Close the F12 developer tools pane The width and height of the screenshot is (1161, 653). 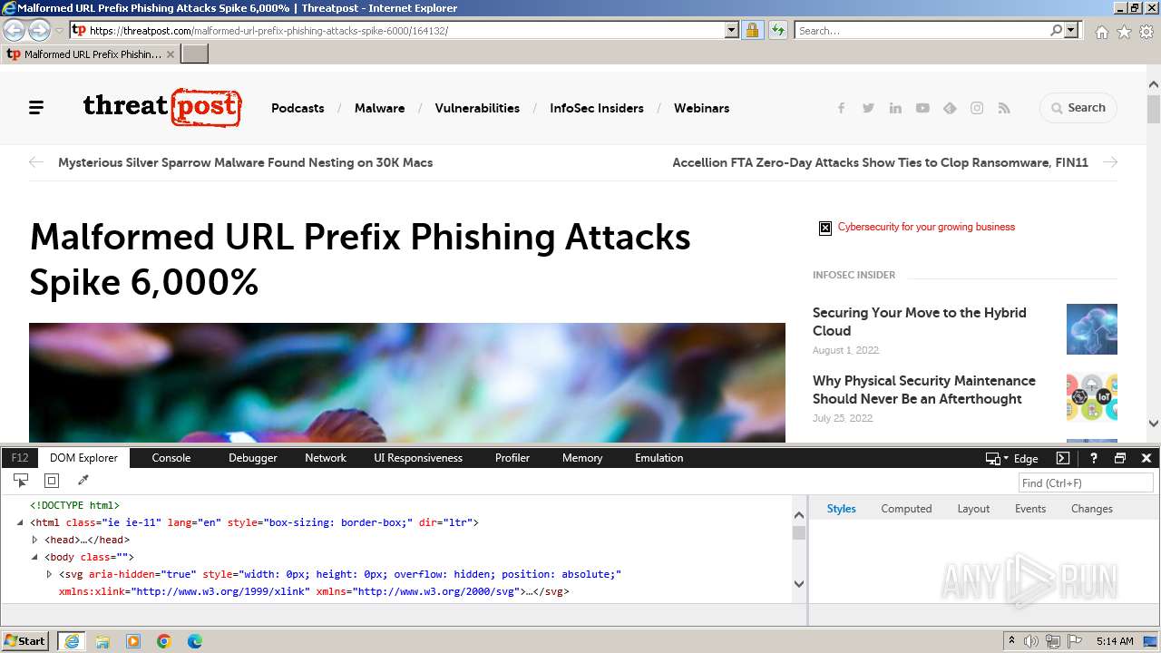pos(1146,458)
